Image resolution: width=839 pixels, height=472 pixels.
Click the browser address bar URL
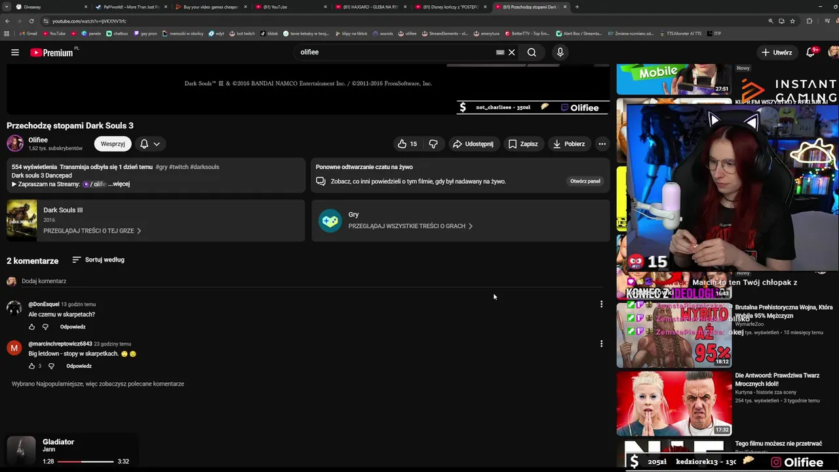coord(89,21)
